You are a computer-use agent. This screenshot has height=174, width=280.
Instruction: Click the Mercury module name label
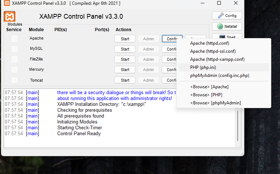[37, 69]
